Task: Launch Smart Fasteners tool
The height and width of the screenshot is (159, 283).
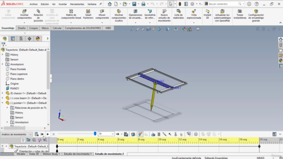Action: click(88, 14)
